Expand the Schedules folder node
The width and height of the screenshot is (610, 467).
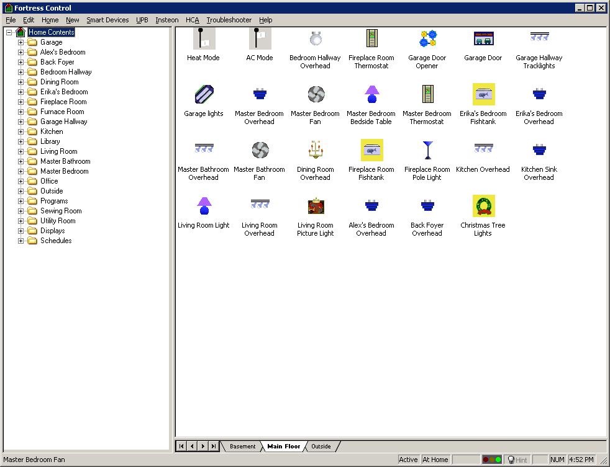coord(20,241)
